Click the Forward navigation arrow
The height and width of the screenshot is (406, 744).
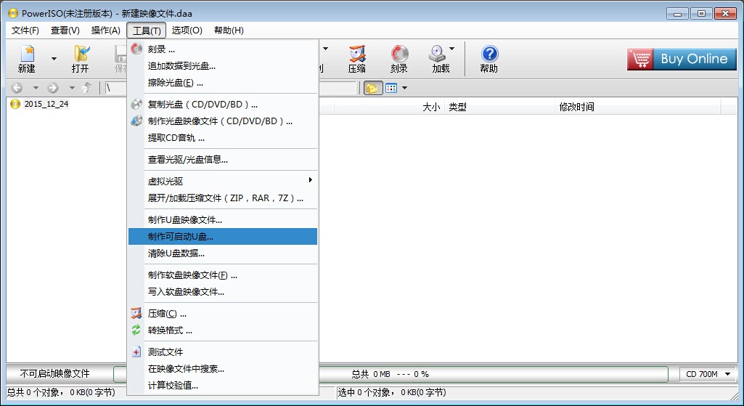[x=53, y=88]
